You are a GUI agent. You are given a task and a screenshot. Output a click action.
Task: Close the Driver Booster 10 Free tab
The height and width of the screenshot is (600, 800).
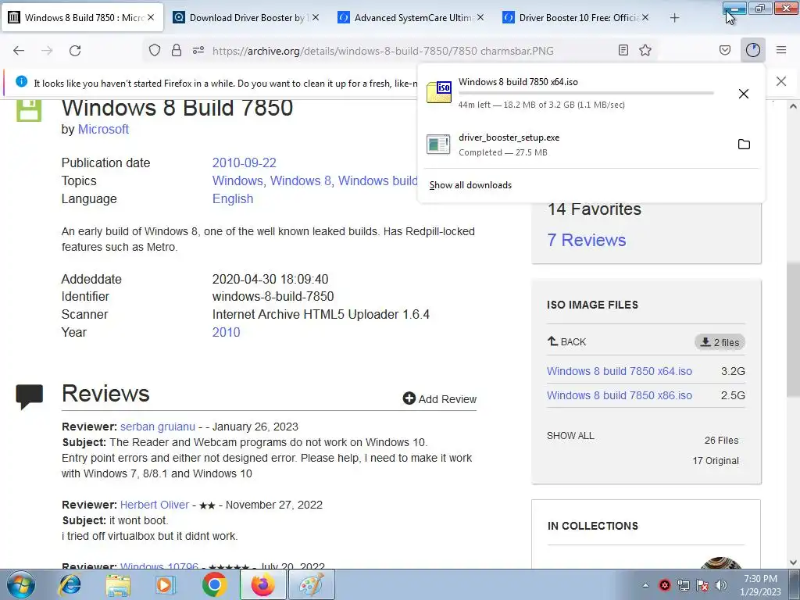[x=645, y=17]
